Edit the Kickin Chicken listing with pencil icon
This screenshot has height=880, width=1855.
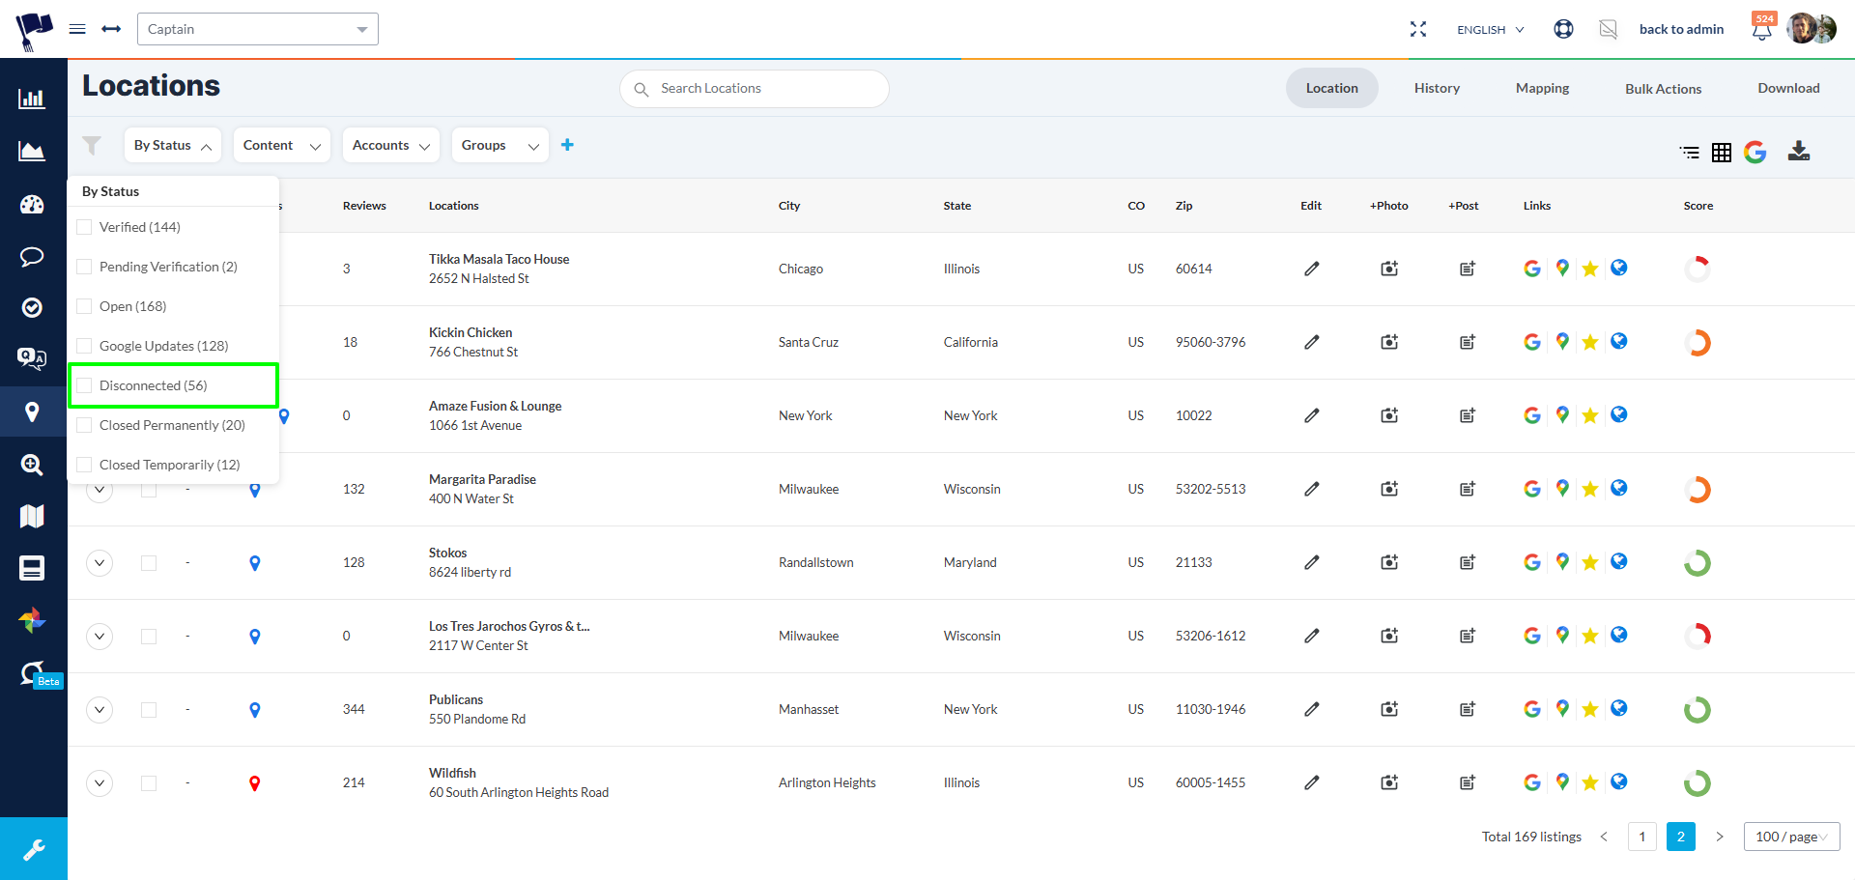[x=1311, y=342]
